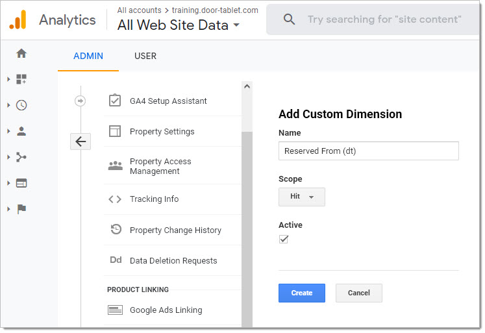Open the All Web Site Data selector
This screenshot has width=485, height=333.
[179, 25]
